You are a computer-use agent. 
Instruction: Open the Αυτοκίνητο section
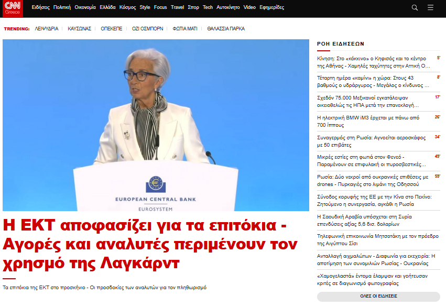coord(228,7)
